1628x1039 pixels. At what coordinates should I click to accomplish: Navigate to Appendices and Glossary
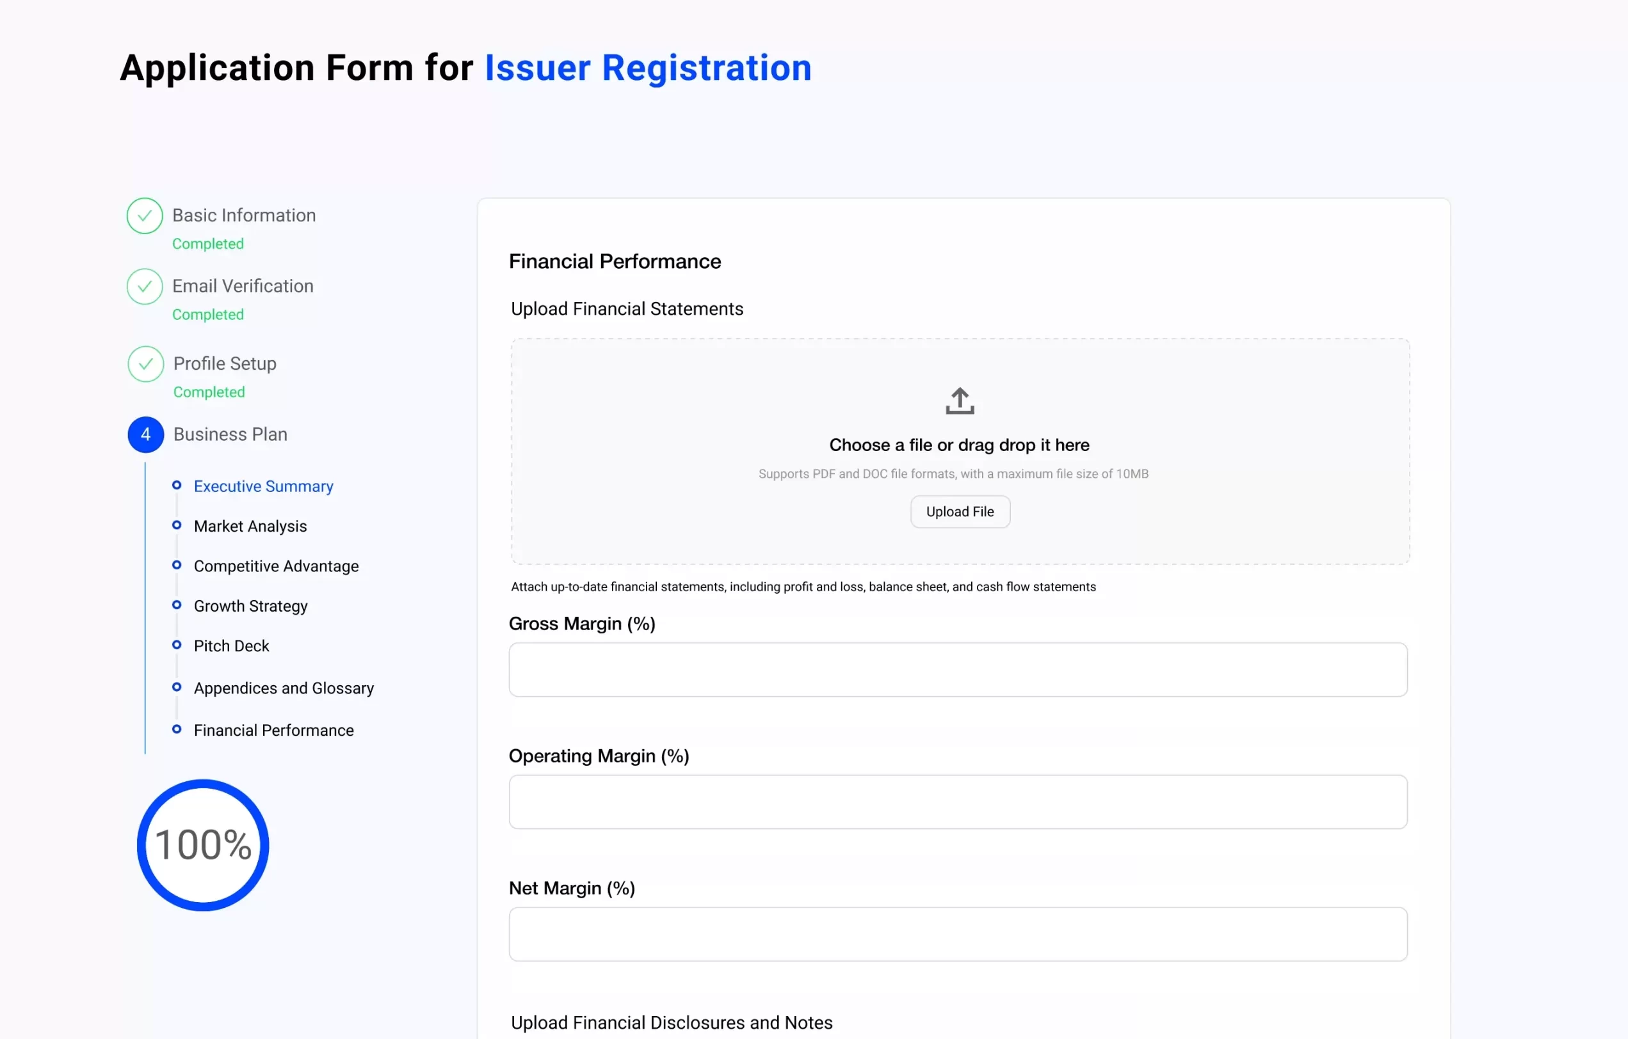tap(283, 688)
